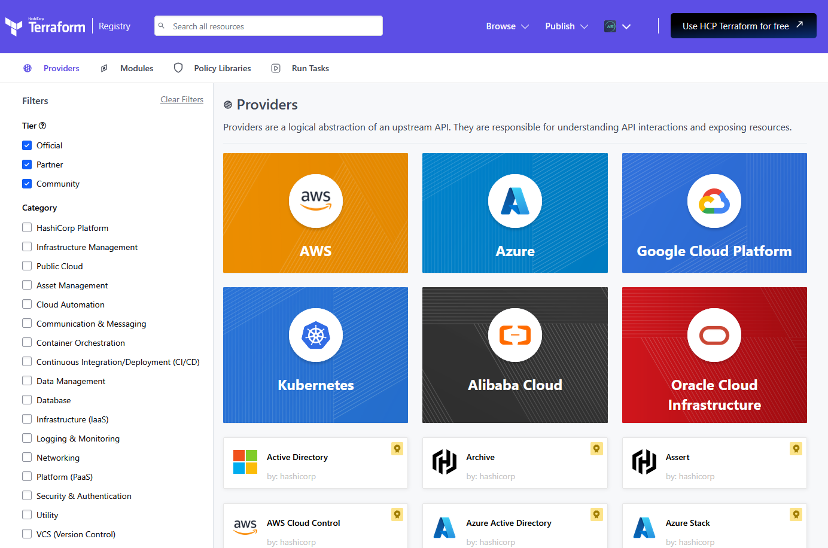
Task: Select the Asset Management filter
Action: pyautogui.click(x=27, y=285)
